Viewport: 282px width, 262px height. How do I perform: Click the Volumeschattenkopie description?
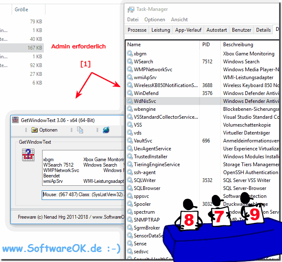click(x=247, y=125)
